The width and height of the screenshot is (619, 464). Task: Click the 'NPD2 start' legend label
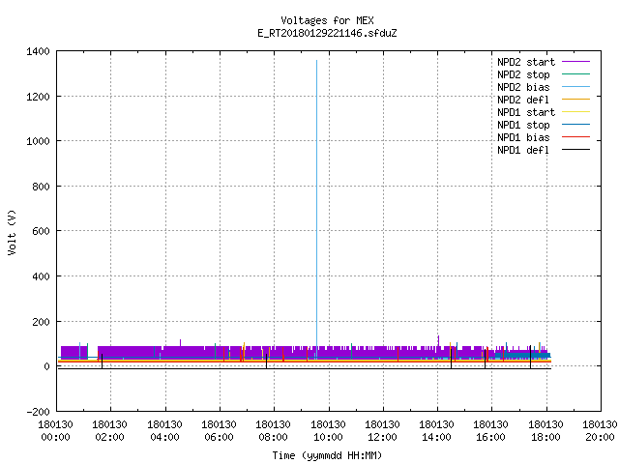point(526,62)
